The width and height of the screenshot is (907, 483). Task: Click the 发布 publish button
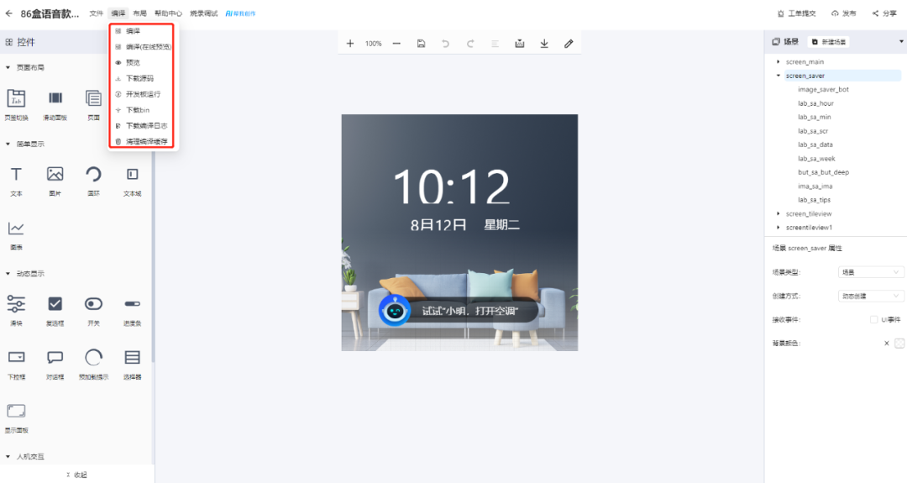844,13
